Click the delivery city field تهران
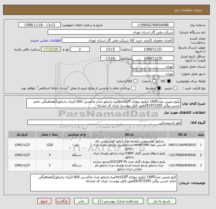The image size is (216, 209). click(x=153, y=74)
